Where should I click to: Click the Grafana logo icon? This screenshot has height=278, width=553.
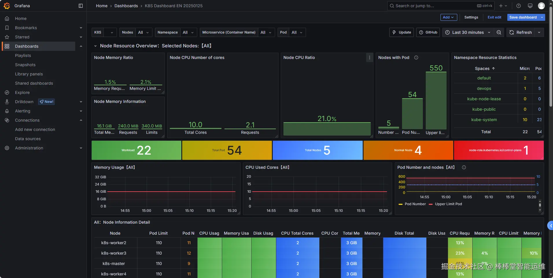7,6
